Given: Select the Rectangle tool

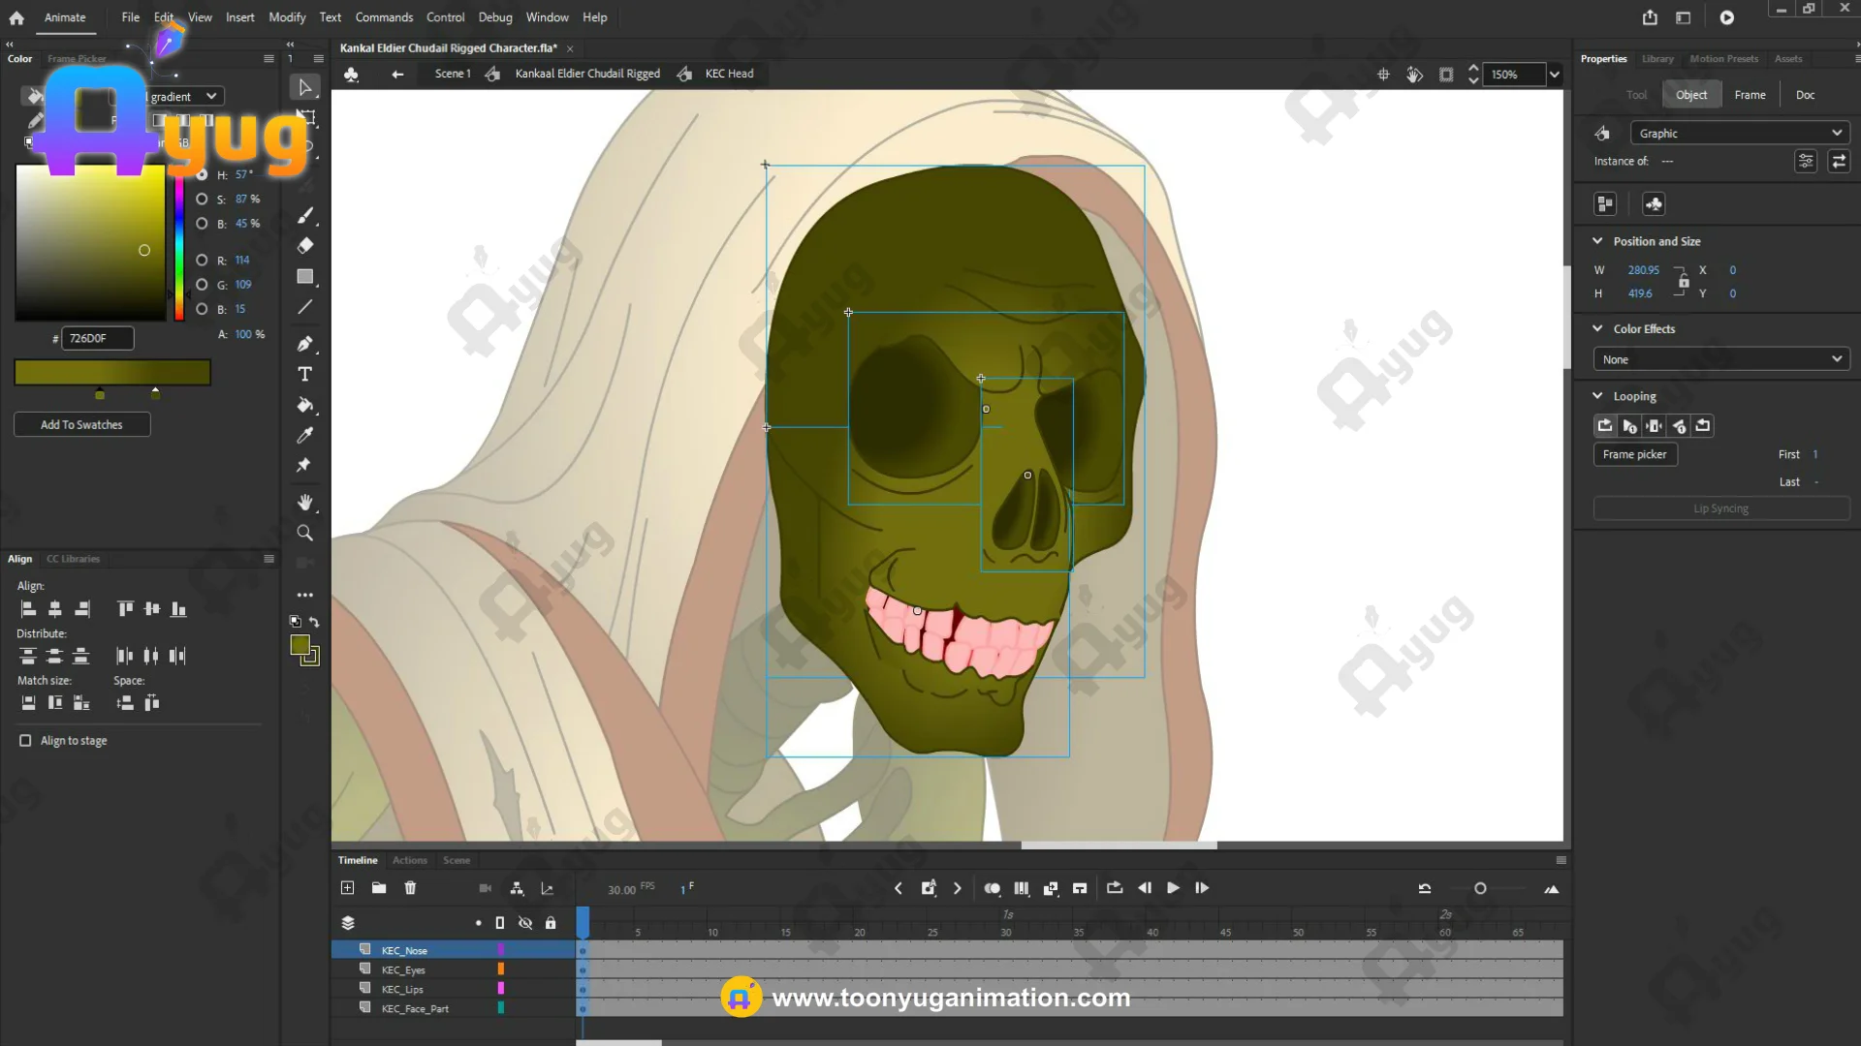Looking at the screenshot, I should coord(304,277).
